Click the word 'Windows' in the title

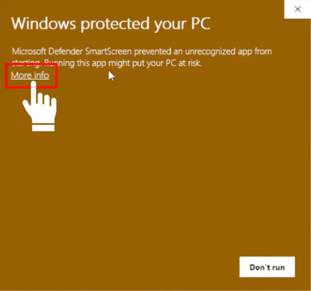coord(43,23)
